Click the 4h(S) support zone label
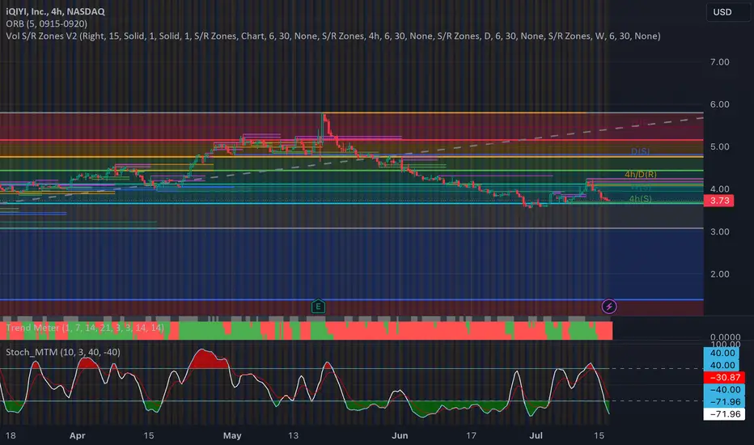754x445 pixels. pyautogui.click(x=641, y=199)
